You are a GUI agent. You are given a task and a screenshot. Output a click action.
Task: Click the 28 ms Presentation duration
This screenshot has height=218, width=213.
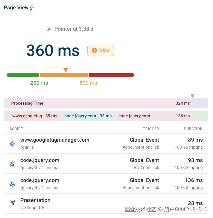click(x=195, y=203)
